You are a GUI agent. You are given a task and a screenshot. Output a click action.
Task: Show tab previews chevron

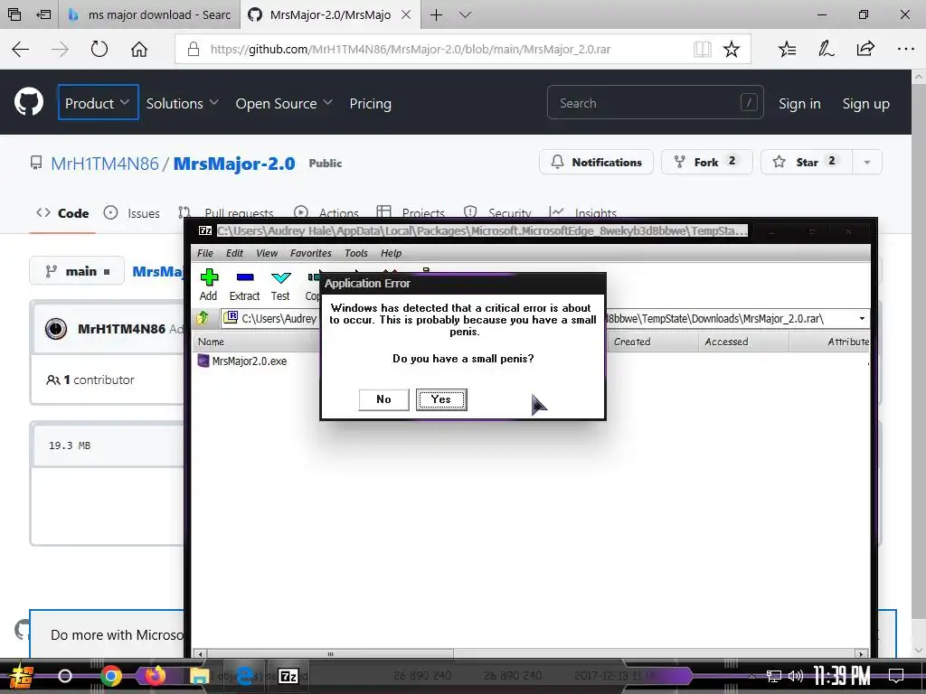[x=466, y=14]
